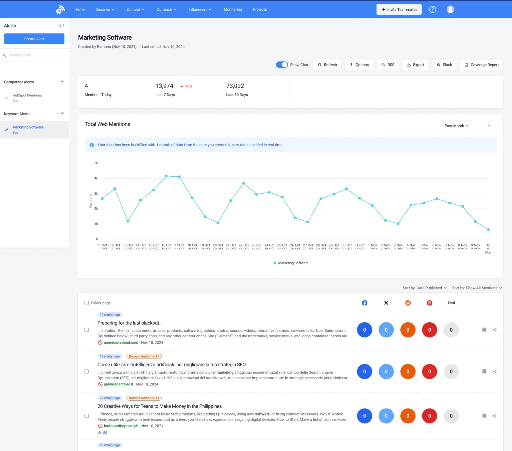This screenshot has height=451, width=512.
Task: Click the share icon on first mention
Action: tap(495, 329)
